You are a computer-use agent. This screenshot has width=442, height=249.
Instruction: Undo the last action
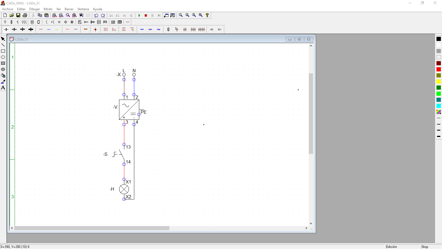[96, 15]
